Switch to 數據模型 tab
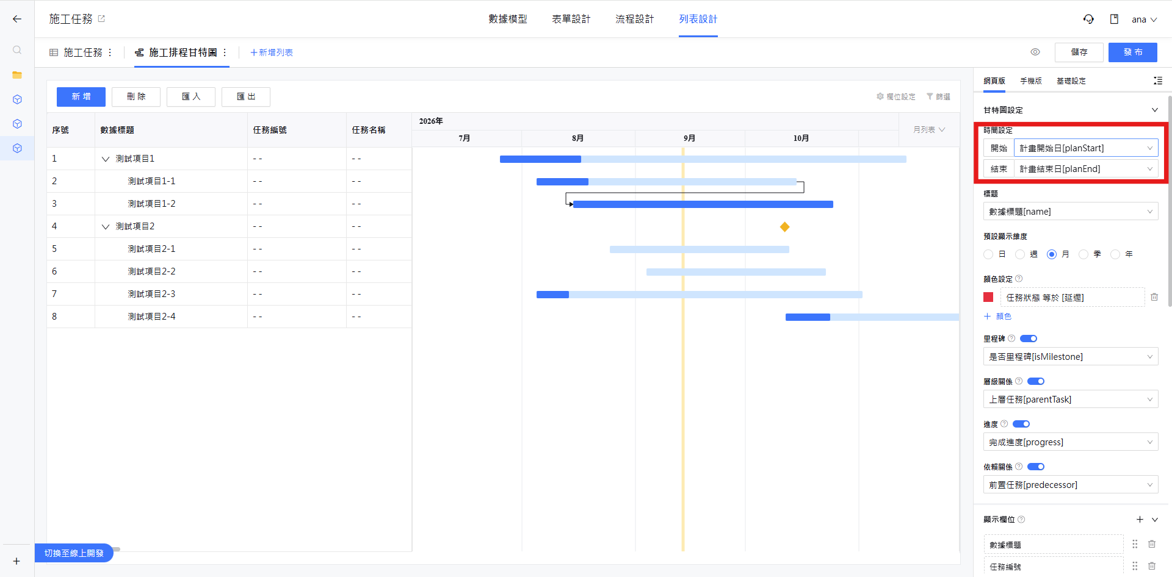 [x=508, y=19]
